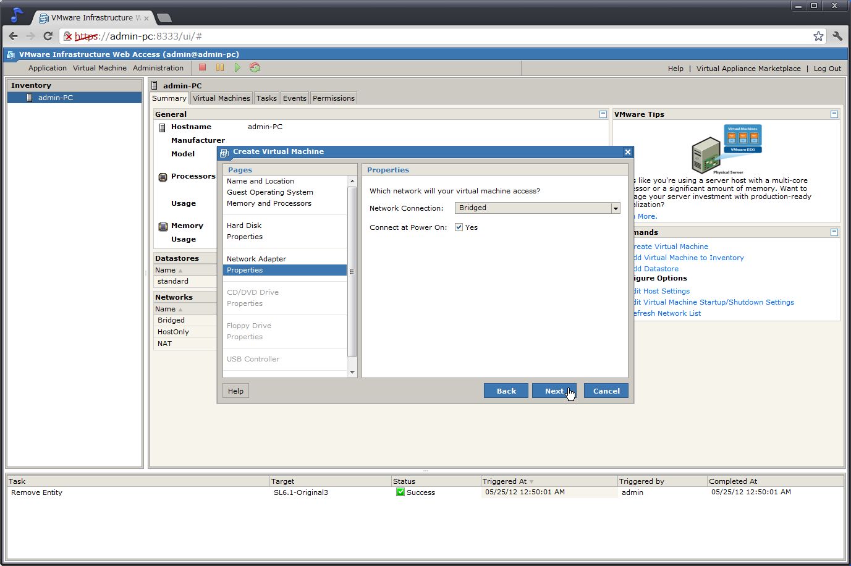
Task: Reload the page with refresh icon
Action: [x=48, y=36]
